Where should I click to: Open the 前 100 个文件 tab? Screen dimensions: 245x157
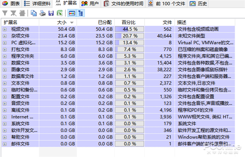pos(167,3)
